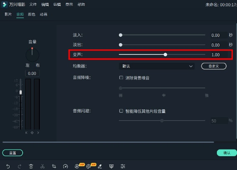Viewport: 237px width, 170px height.
Task: Click the 确认 confirm button
Action: (227, 153)
